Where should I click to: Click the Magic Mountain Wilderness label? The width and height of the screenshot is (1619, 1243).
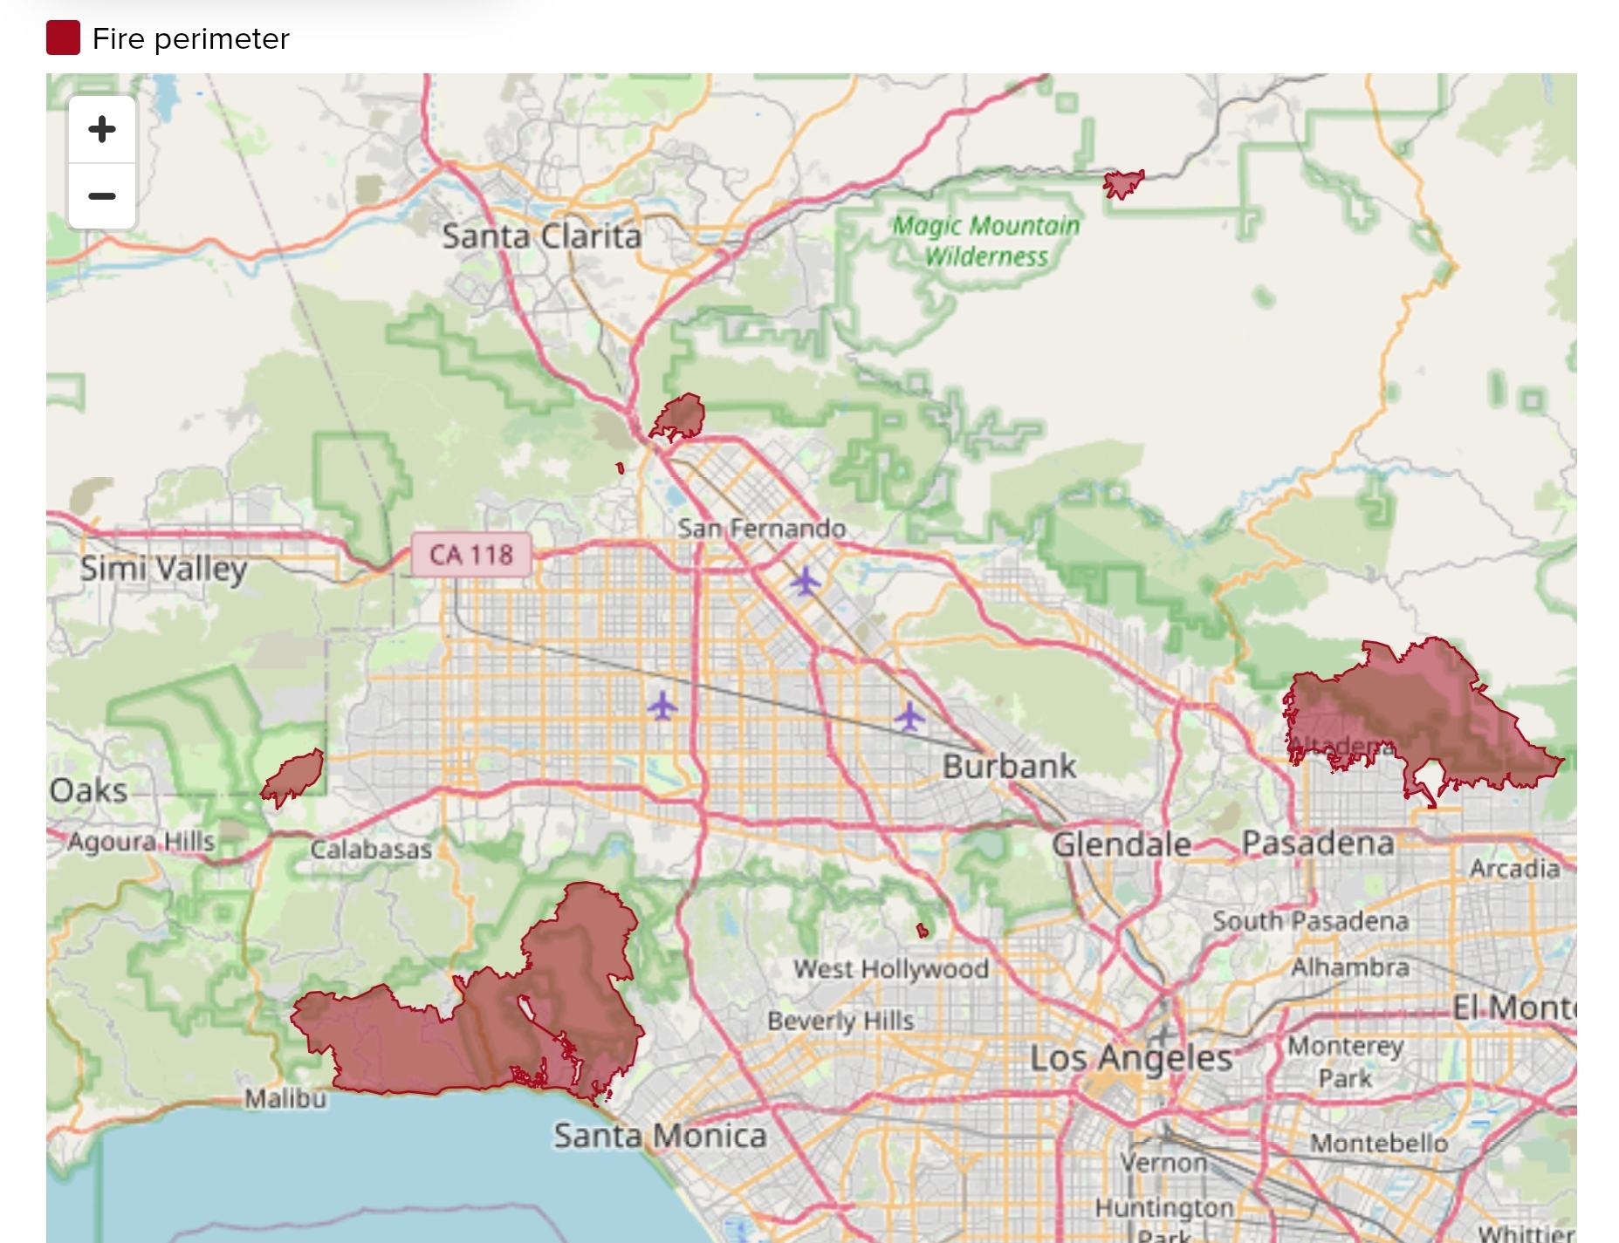click(x=985, y=241)
